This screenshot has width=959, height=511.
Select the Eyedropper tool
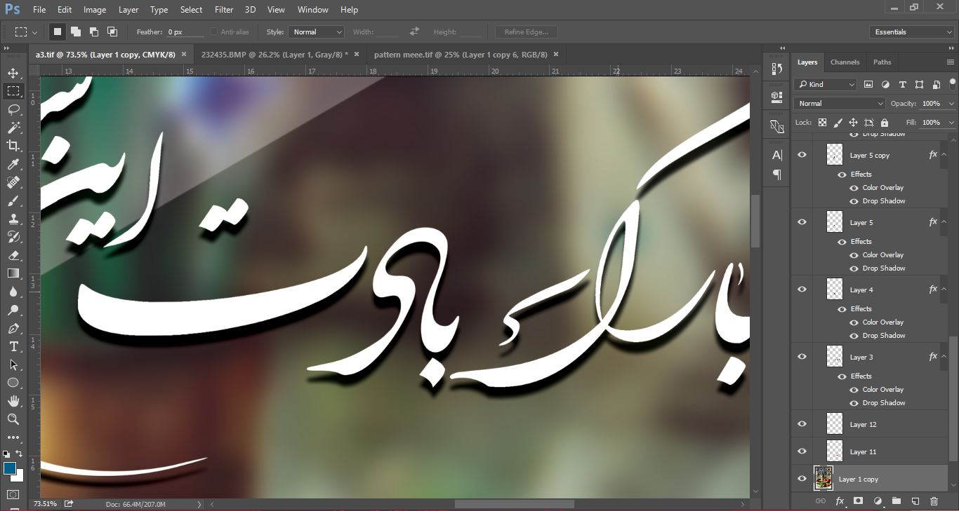[x=13, y=164]
